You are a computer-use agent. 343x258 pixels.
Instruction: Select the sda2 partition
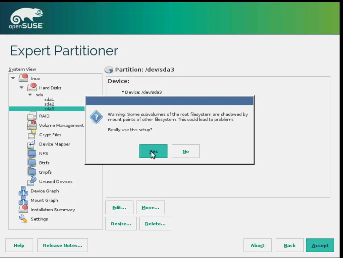[49, 104]
